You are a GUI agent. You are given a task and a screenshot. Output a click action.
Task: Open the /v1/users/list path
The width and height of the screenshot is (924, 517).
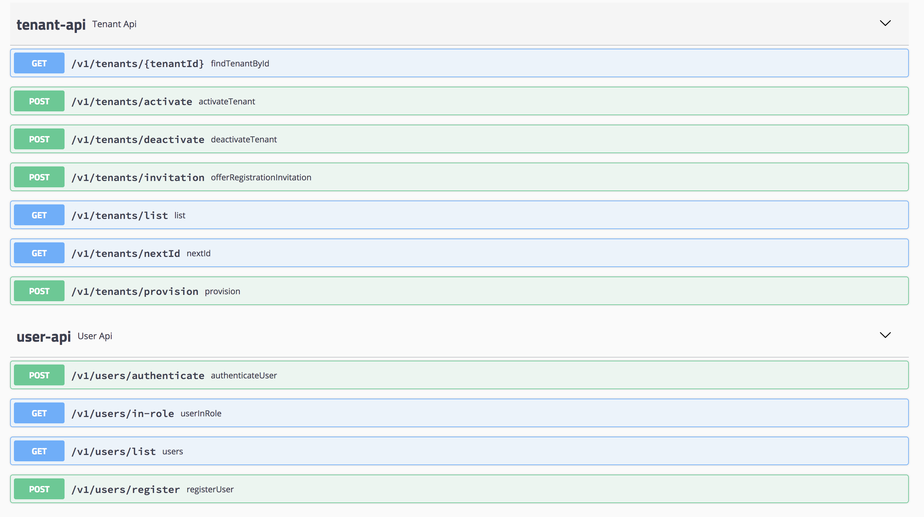click(113, 452)
